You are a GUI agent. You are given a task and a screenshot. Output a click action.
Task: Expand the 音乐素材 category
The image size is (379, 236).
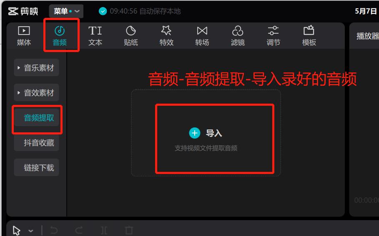pos(37,67)
